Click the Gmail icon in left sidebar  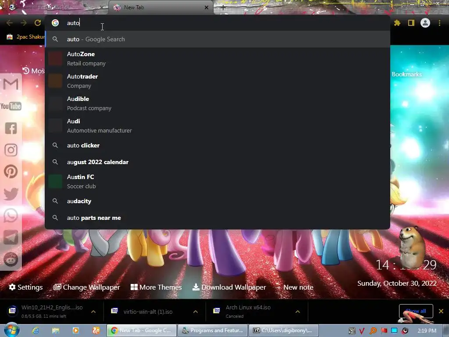pyautogui.click(x=11, y=84)
